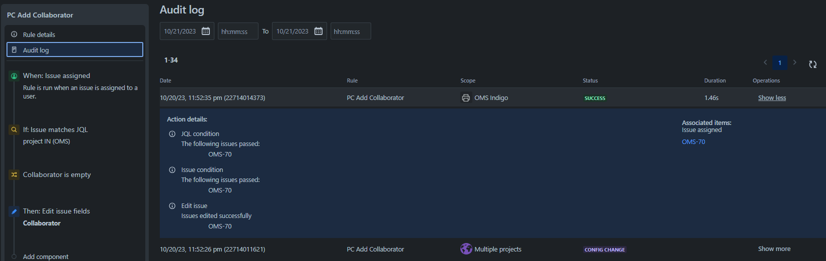Click OMS-70 under JQL condition

click(x=220, y=154)
